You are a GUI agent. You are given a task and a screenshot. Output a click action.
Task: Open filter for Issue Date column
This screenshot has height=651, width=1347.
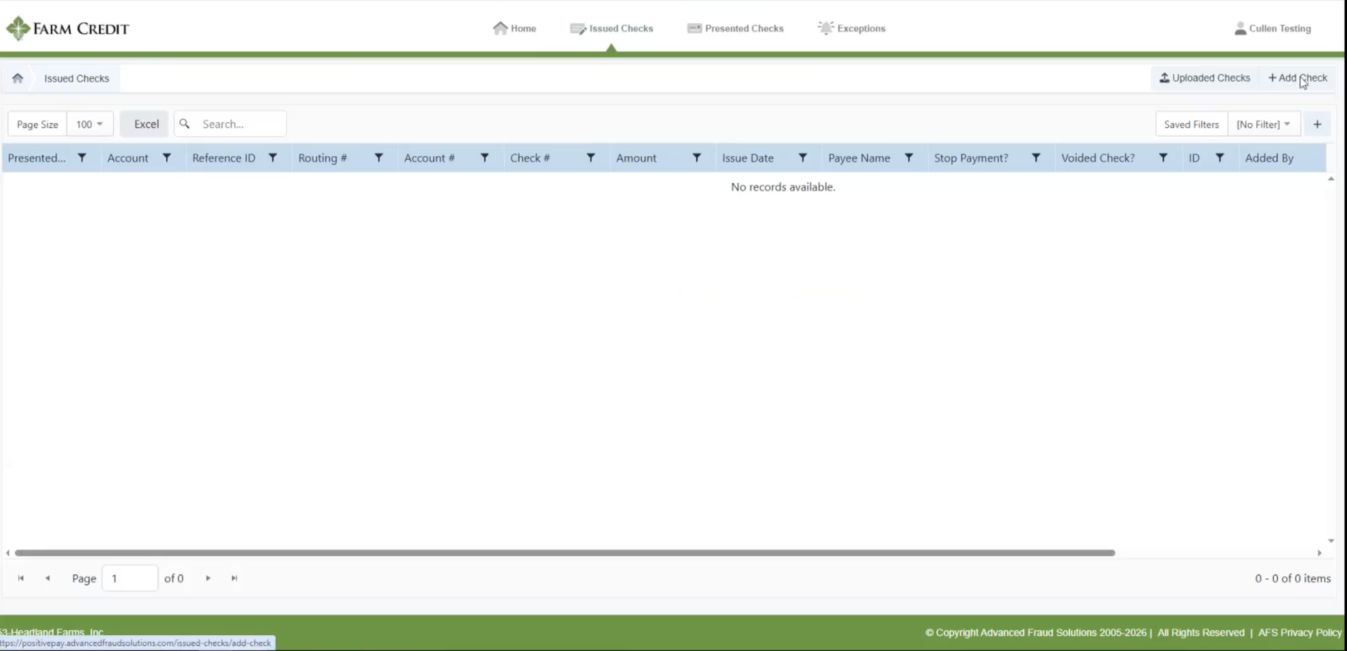pyautogui.click(x=803, y=158)
